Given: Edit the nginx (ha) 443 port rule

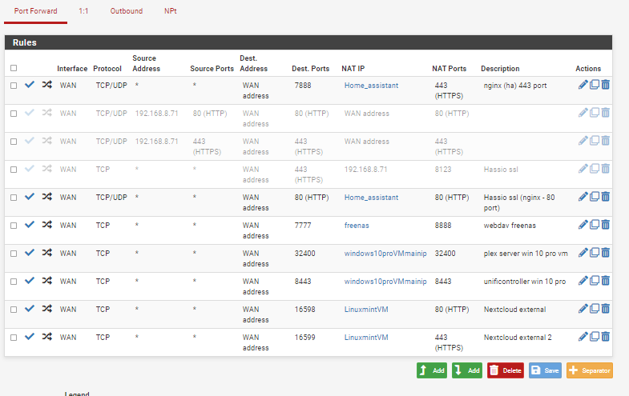Looking at the screenshot, I should 583,85.
